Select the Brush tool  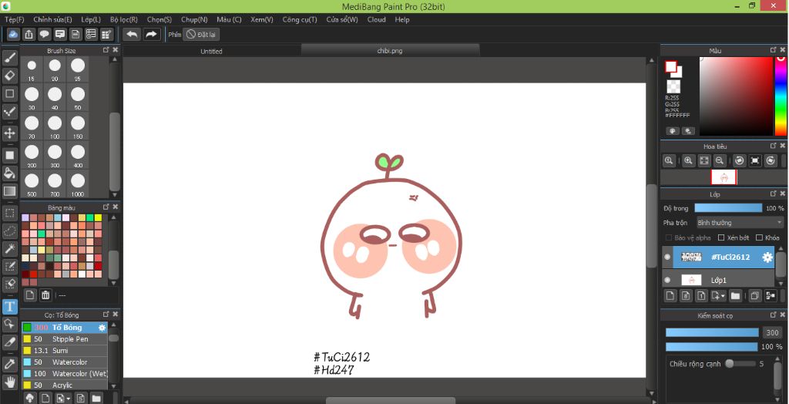[x=9, y=58]
